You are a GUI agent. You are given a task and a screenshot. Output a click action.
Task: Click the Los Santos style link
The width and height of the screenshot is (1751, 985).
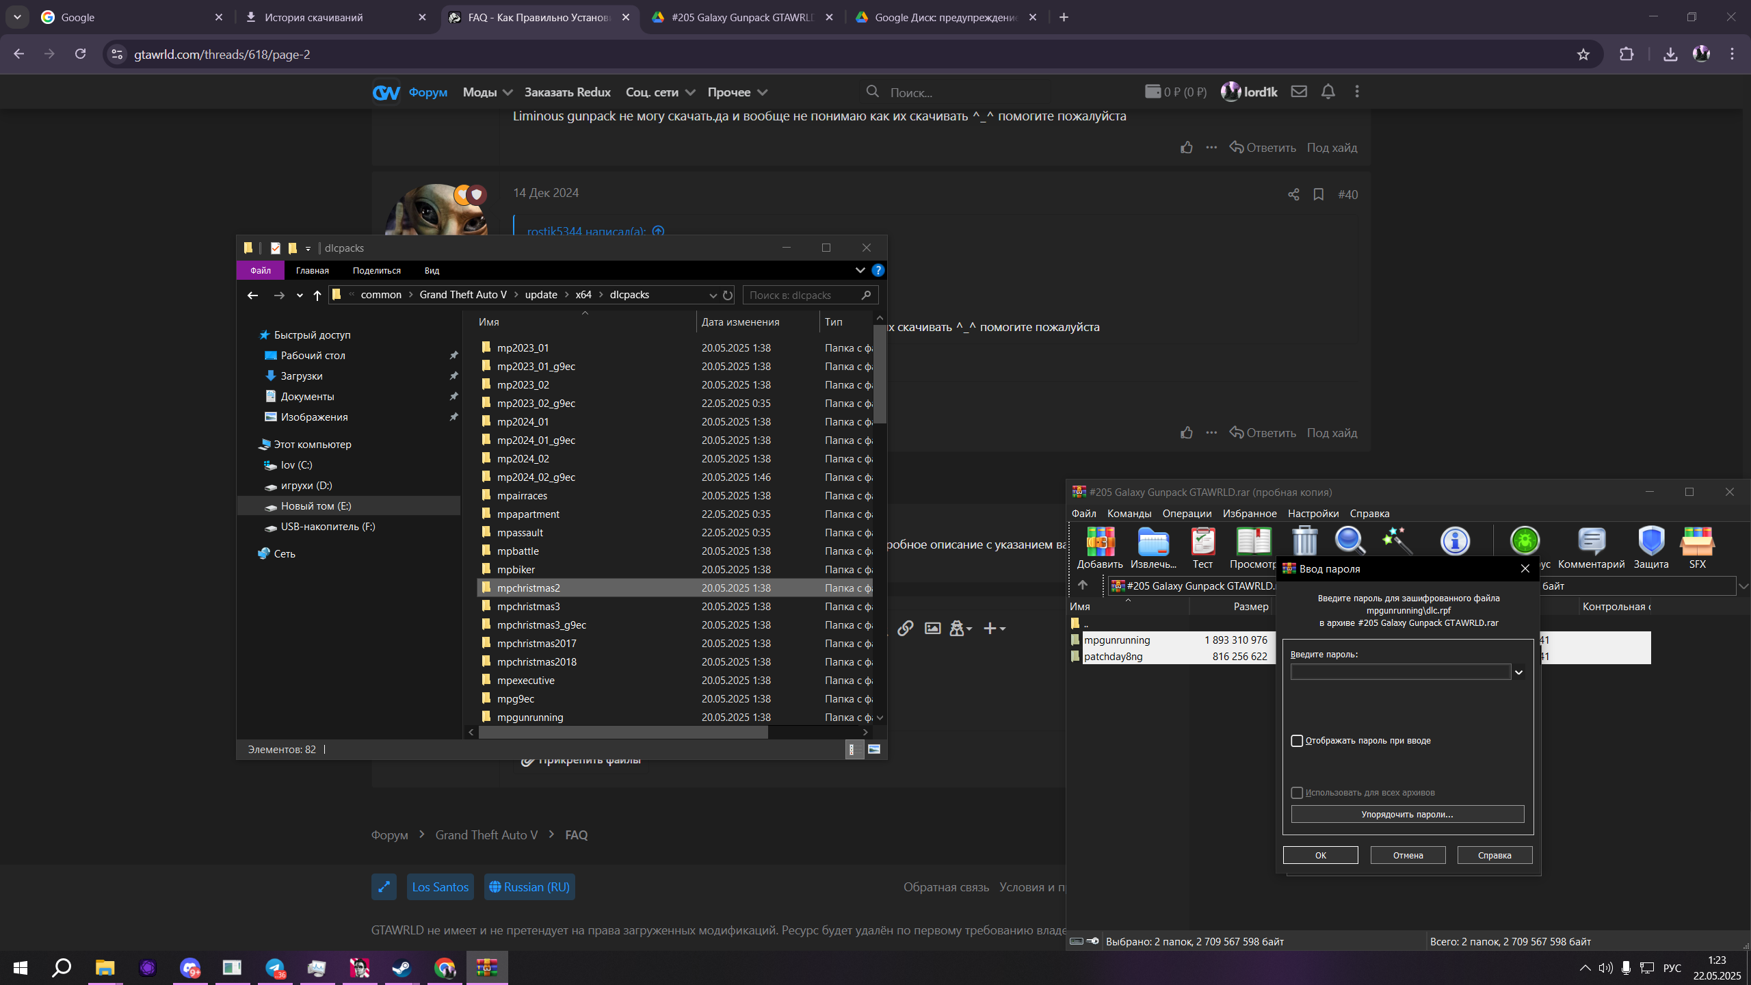(440, 887)
